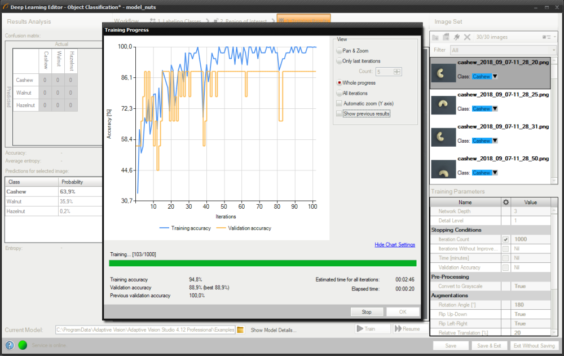Open the image list view mode icon

coord(547,37)
